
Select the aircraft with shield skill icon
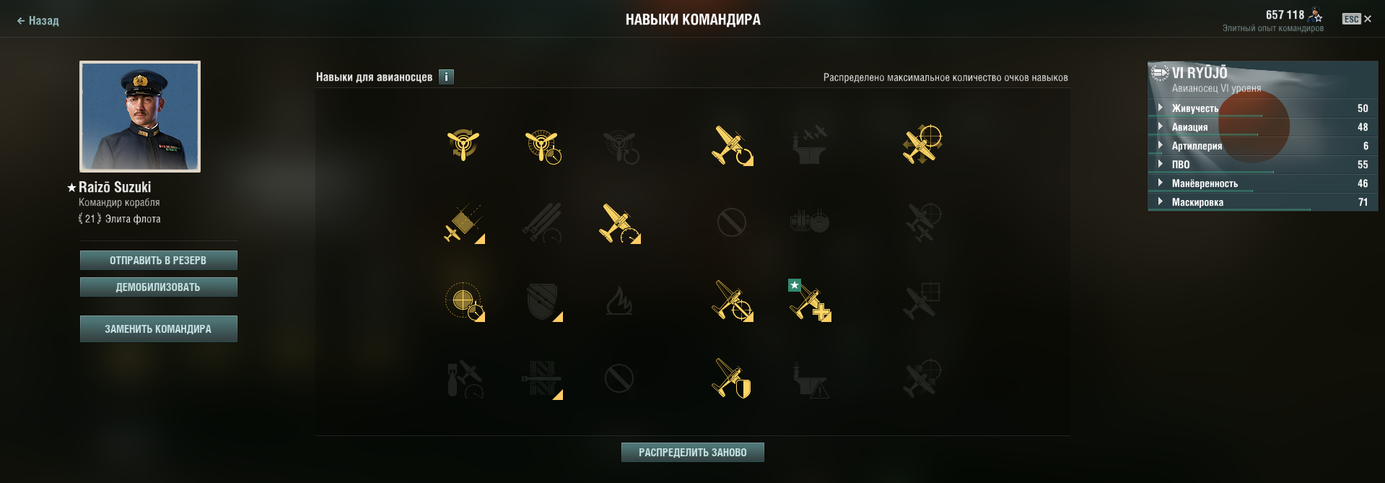click(x=732, y=378)
